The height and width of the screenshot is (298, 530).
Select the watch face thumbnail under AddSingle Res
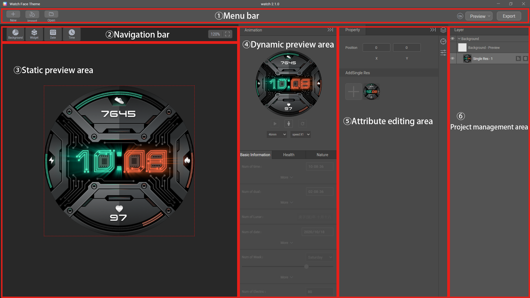[x=372, y=92]
